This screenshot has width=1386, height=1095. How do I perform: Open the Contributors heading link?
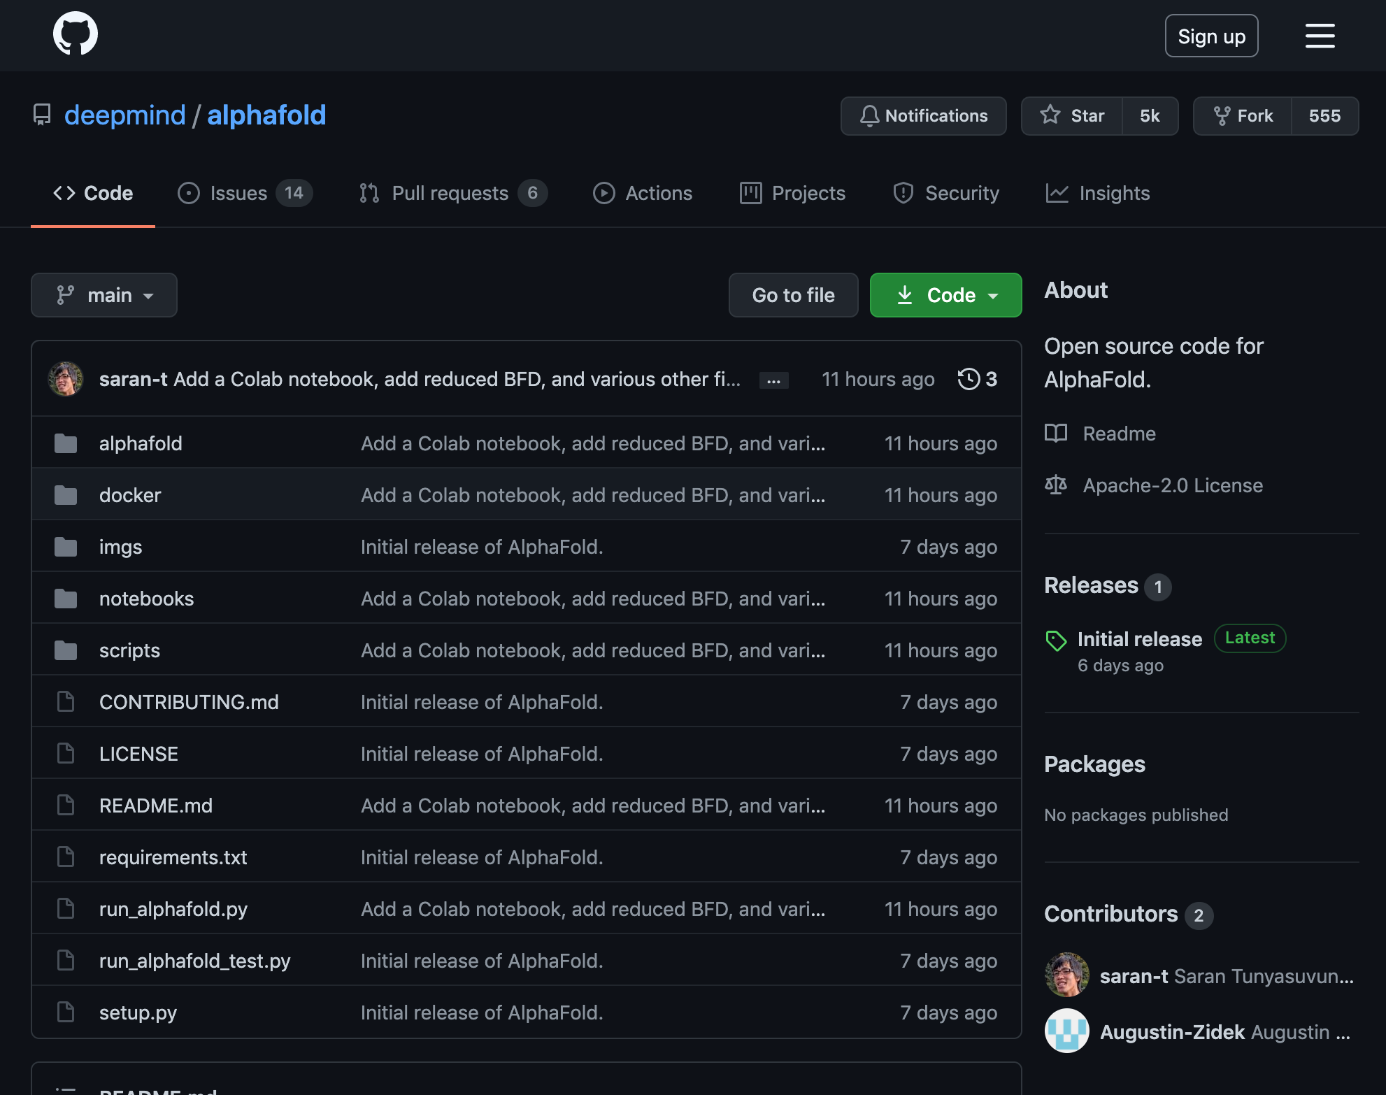(x=1111, y=914)
